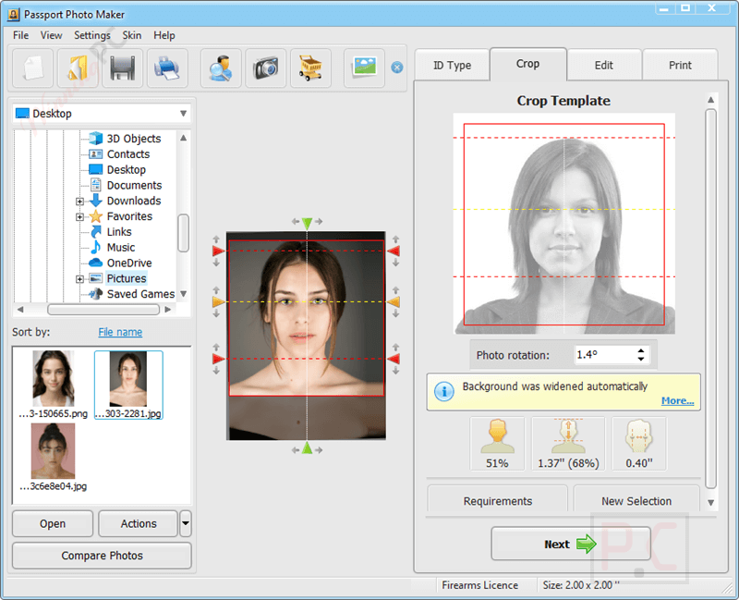
Task: Click the left red top-of-head marker
Action: pos(218,251)
